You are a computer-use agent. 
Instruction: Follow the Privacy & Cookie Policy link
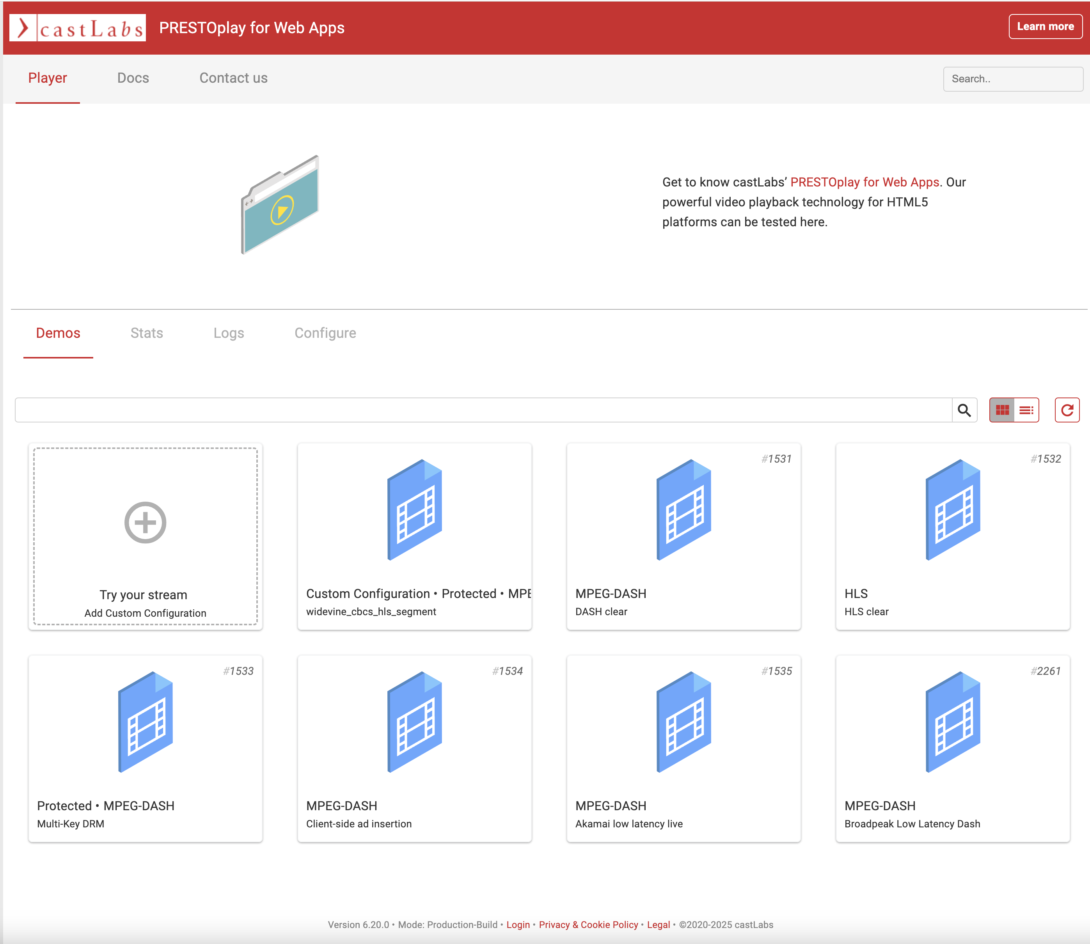pyautogui.click(x=588, y=924)
